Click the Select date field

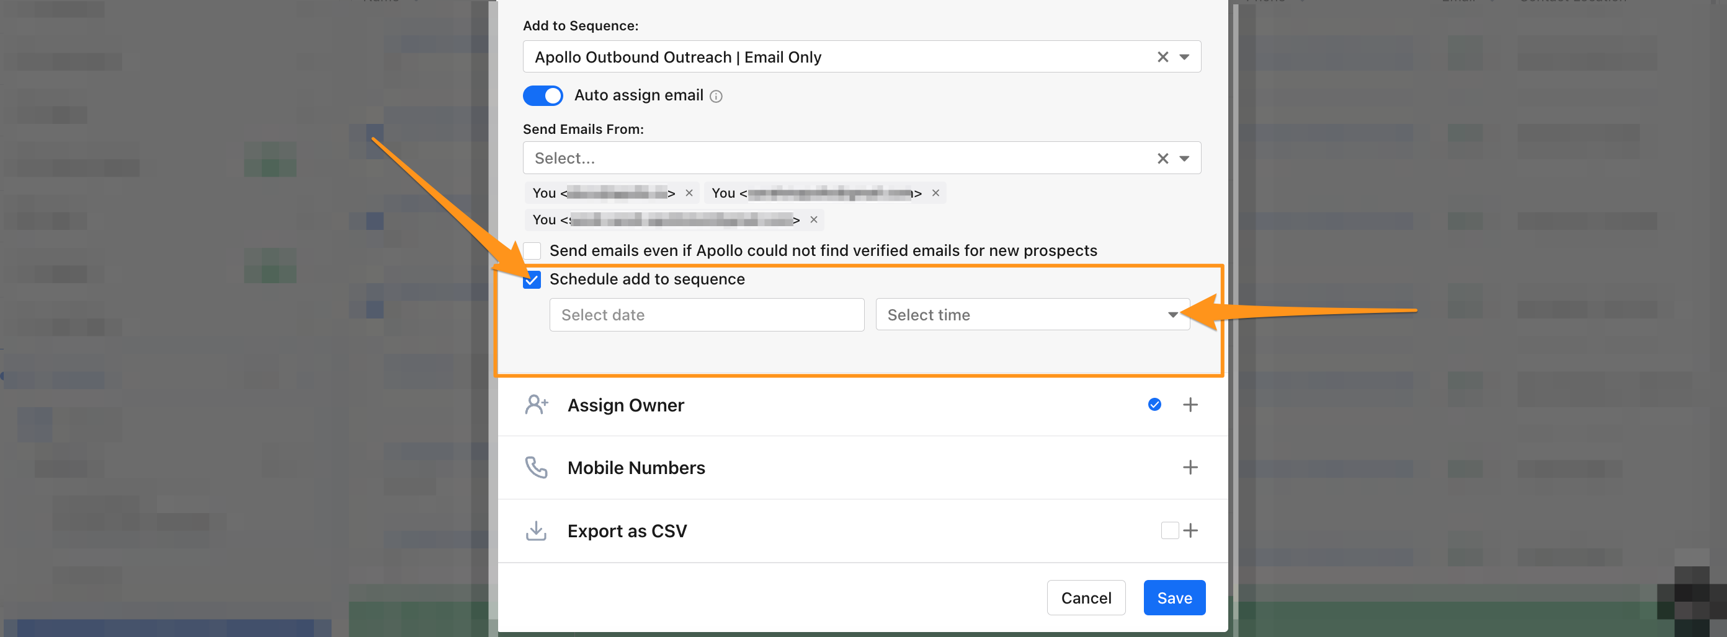[x=707, y=315]
